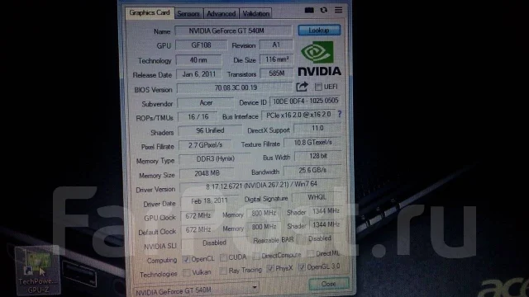Switch to the Advanced tab
This screenshot has height=297, width=529.
(221, 14)
